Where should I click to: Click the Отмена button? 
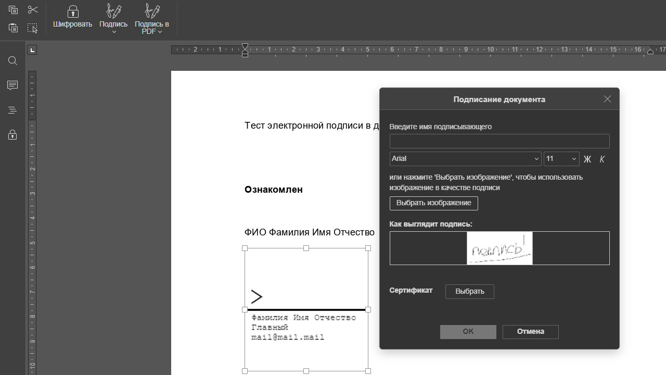tap(531, 332)
